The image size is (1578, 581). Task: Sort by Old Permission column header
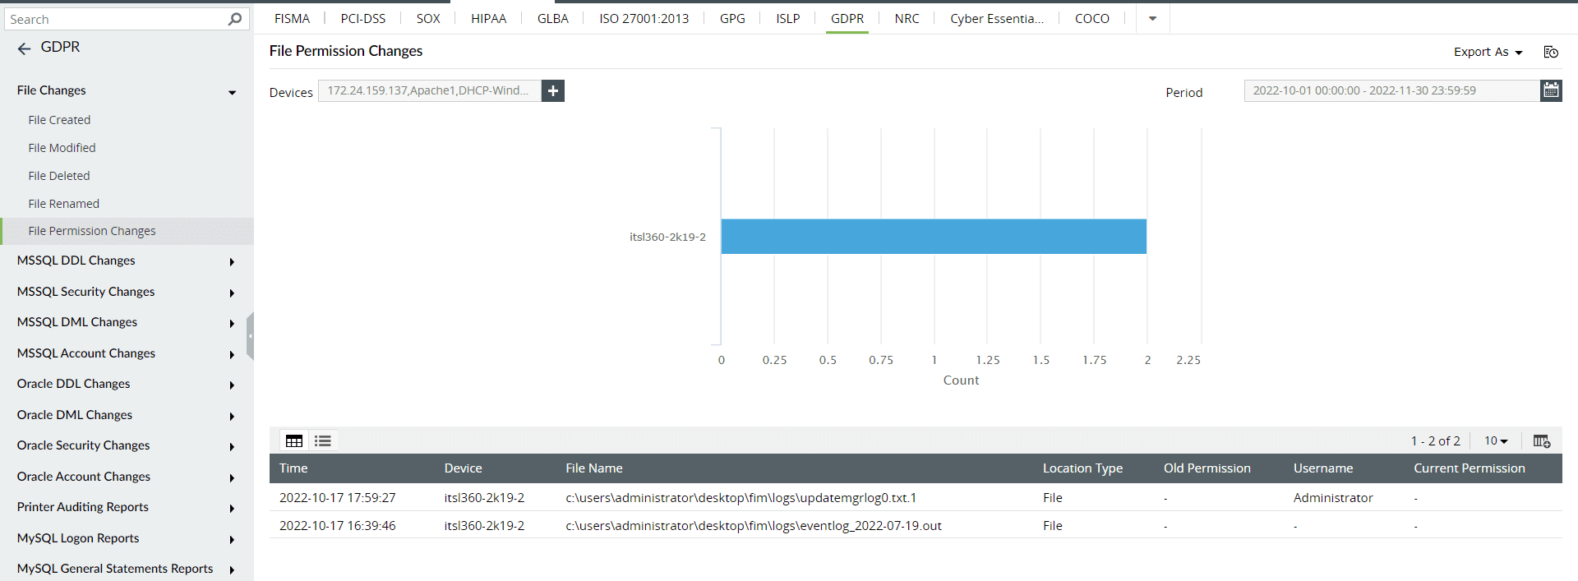tap(1207, 468)
